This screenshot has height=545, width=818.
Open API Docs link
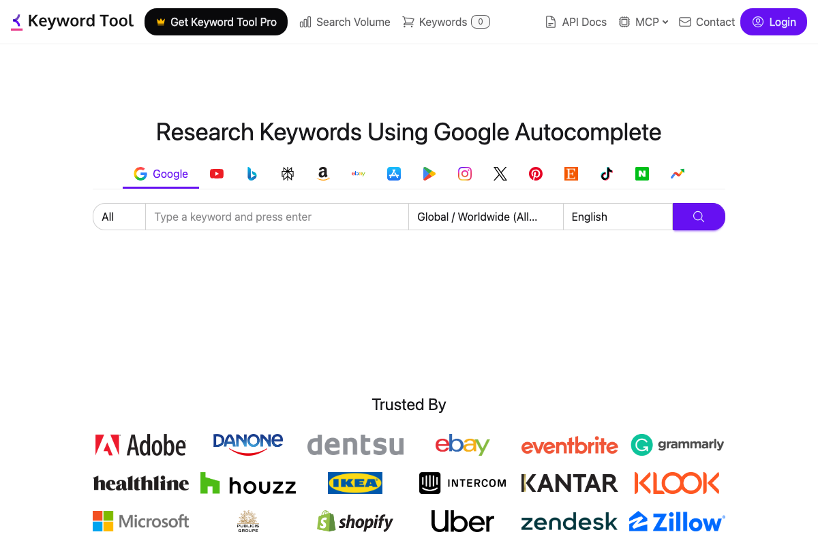[x=576, y=22]
